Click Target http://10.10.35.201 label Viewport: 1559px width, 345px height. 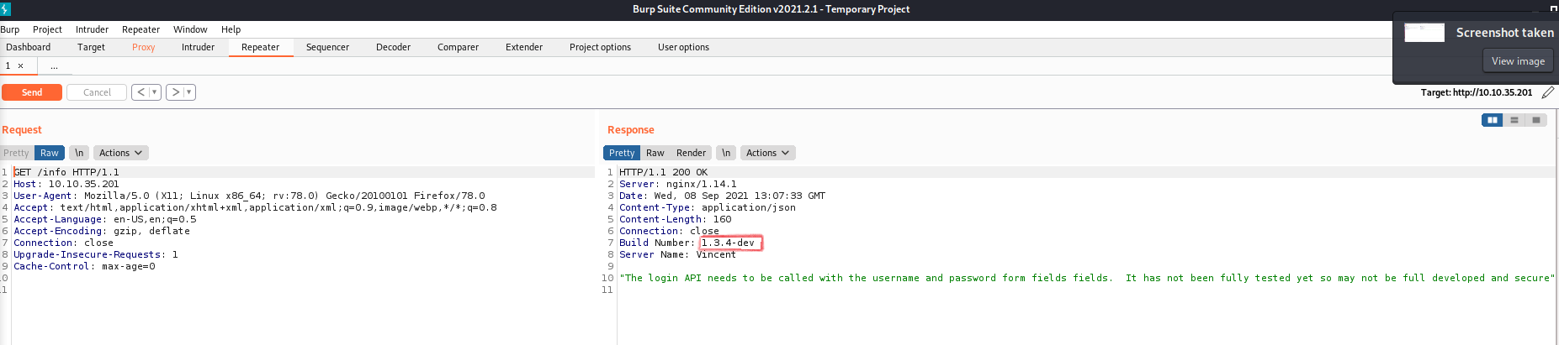(x=1477, y=92)
